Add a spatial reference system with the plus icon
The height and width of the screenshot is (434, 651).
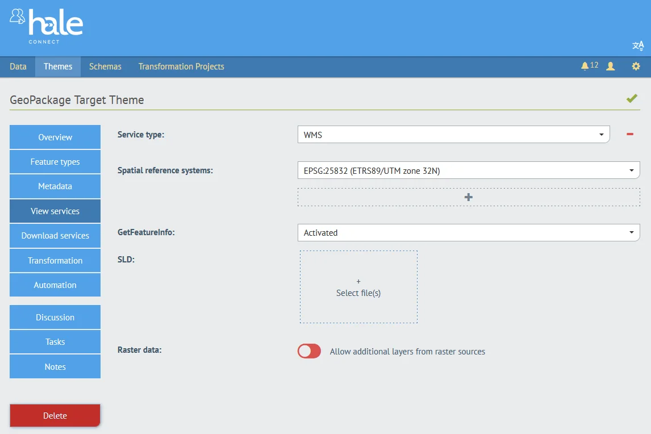point(468,197)
